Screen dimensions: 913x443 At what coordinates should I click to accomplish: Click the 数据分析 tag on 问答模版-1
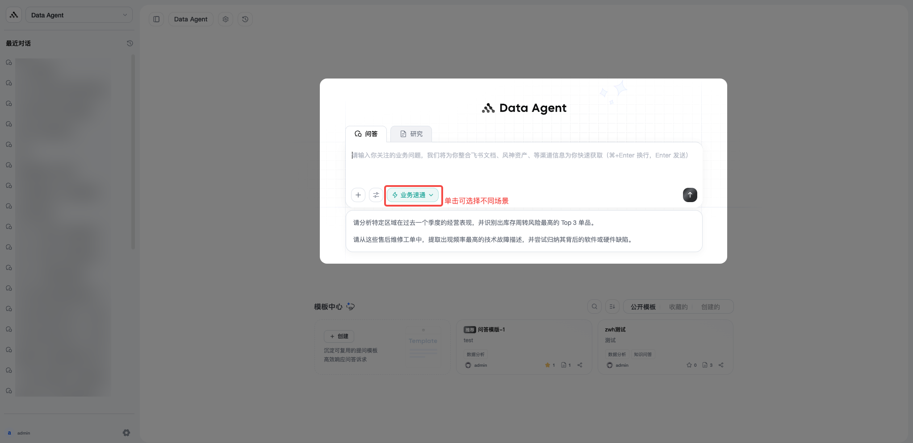(x=476, y=354)
